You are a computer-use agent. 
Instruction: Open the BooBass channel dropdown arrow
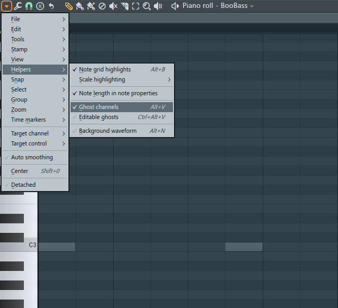tap(252, 6)
